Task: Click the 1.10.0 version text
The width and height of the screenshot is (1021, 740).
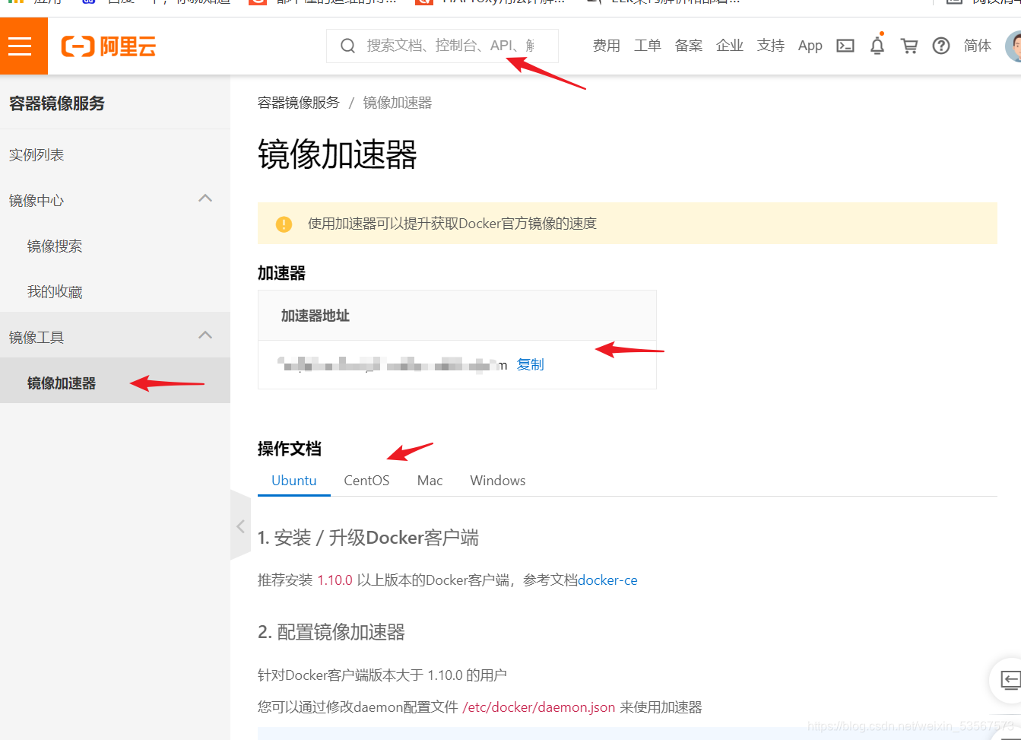Action: (335, 580)
